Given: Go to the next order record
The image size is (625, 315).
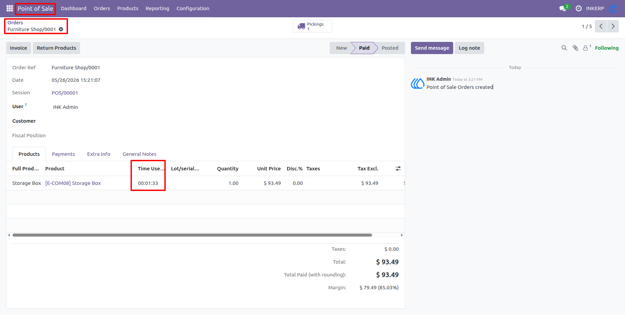Looking at the screenshot, I should 613,26.
